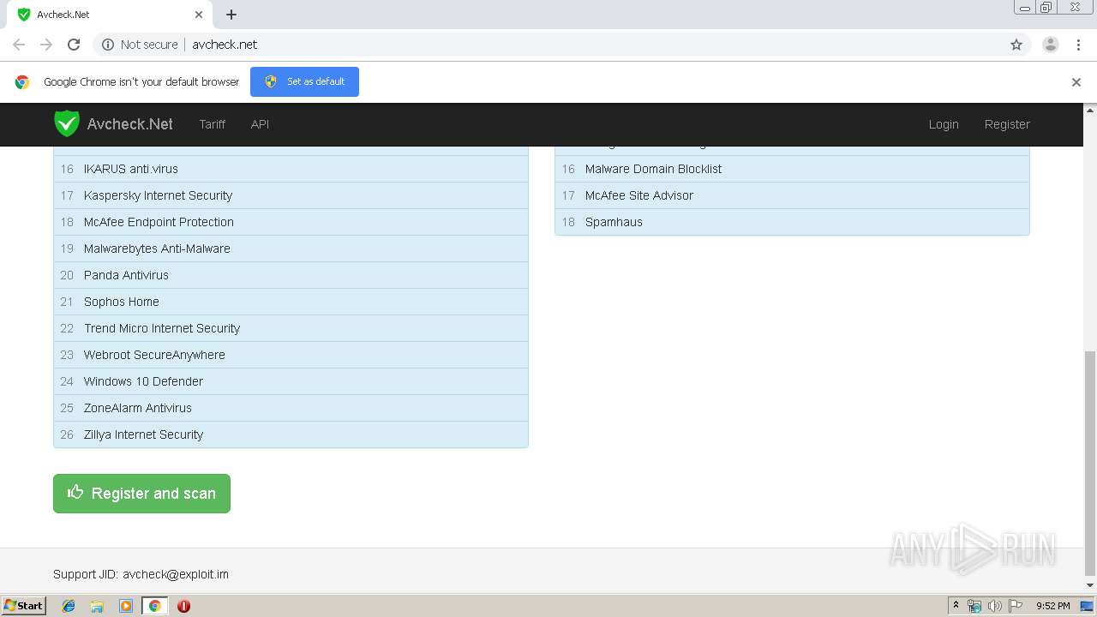The width and height of the screenshot is (1097, 617).
Task: Click the Chrome logo in notification bar
Action: (x=22, y=82)
